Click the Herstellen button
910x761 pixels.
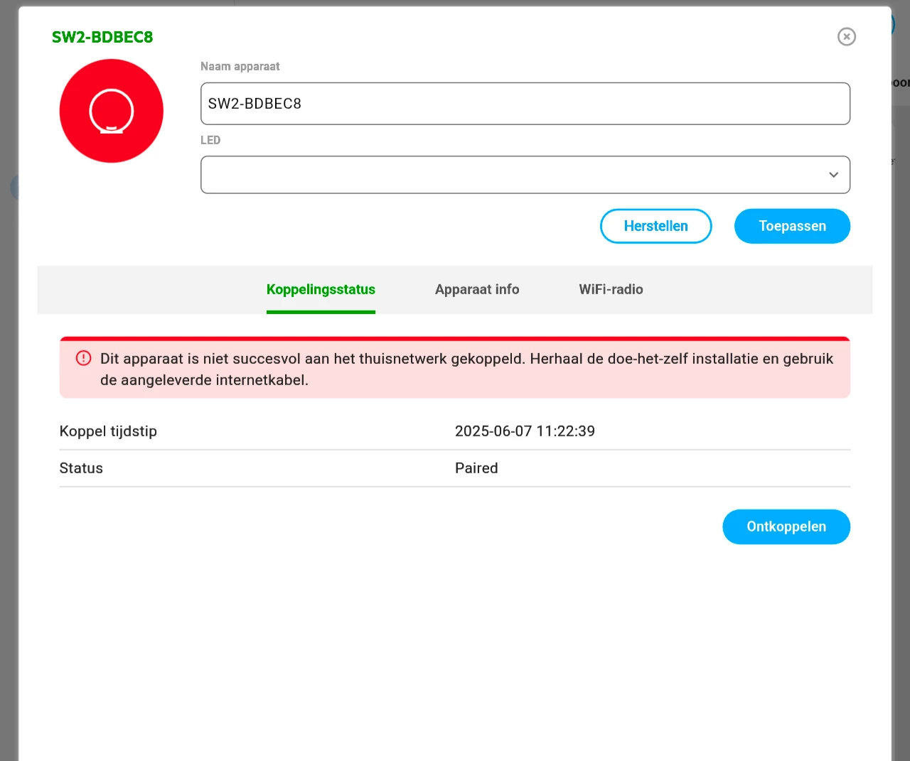coord(655,226)
